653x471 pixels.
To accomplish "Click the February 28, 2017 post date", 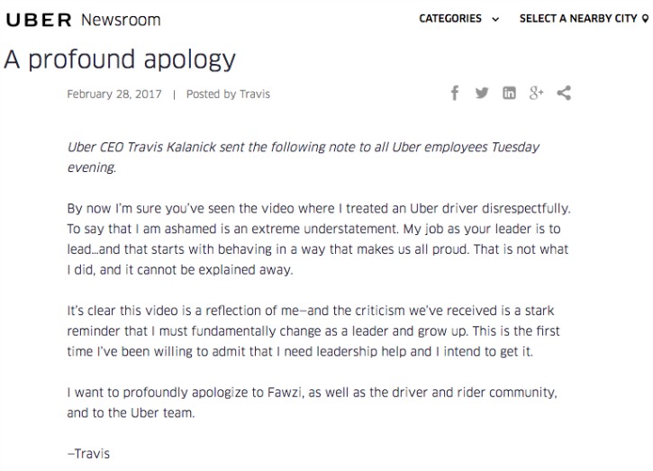I will (x=114, y=95).
